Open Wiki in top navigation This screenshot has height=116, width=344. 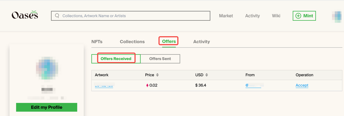[x=276, y=16]
